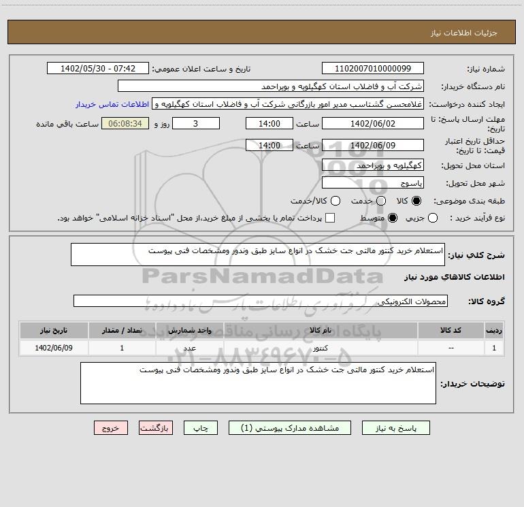Click the شهر محل تحویل field یاسوج
Viewport: 524px width, 507px height.
point(373,182)
